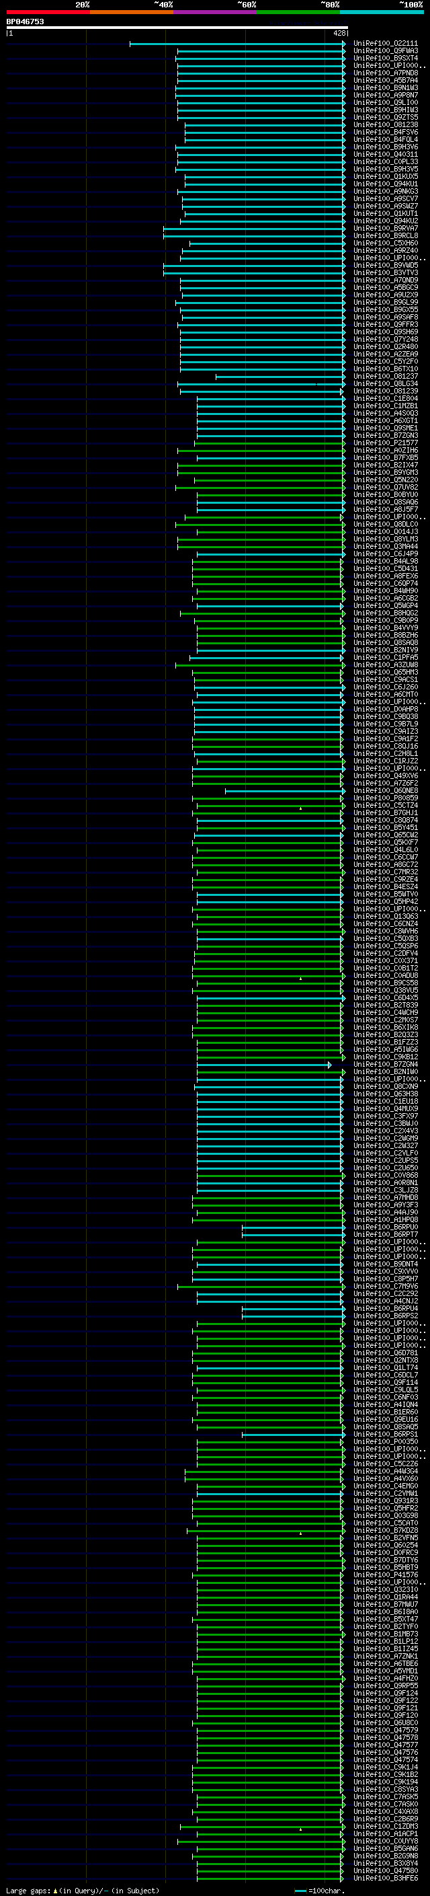
Task: Select hit label UniRef100_C2DFV4
Action: click(x=385, y=953)
